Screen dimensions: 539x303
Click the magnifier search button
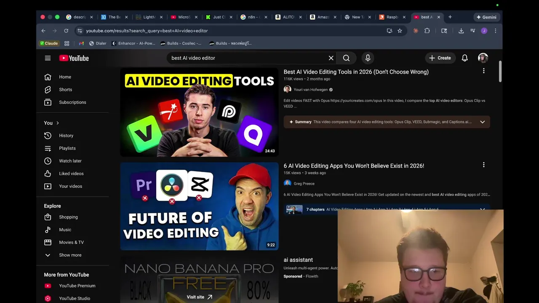[346, 58]
